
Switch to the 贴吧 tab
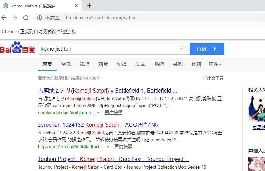point(159,64)
